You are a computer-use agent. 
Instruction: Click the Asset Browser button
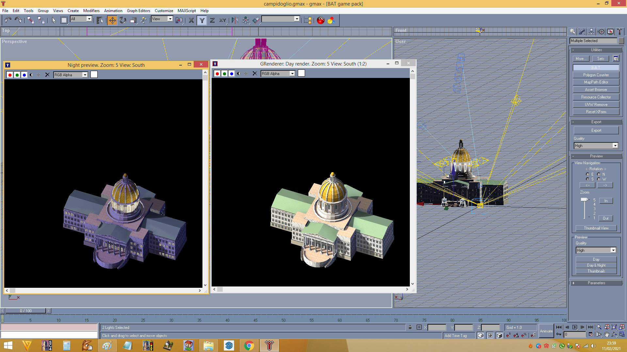596,90
